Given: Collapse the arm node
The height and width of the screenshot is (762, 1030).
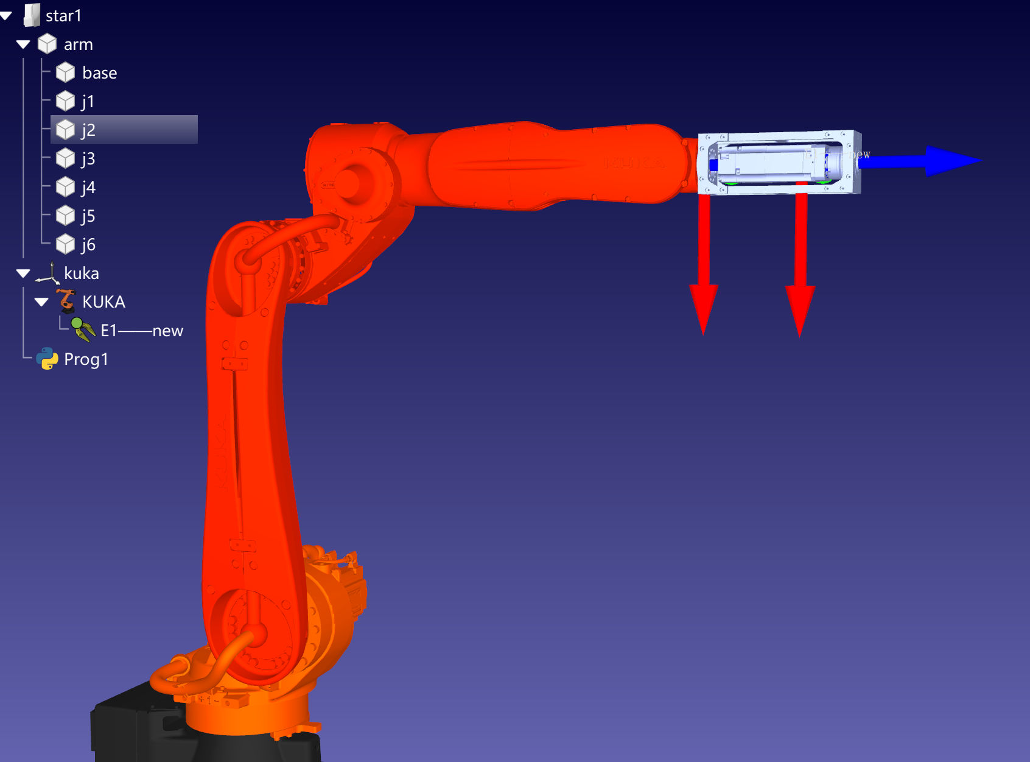Looking at the screenshot, I should click(x=23, y=44).
